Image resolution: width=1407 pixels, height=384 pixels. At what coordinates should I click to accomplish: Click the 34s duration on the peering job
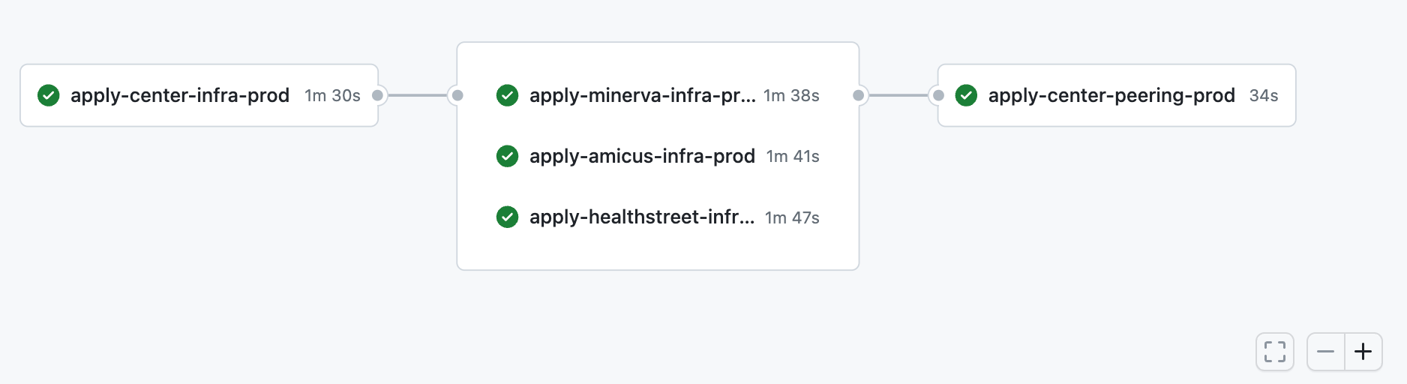pyautogui.click(x=1264, y=95)
